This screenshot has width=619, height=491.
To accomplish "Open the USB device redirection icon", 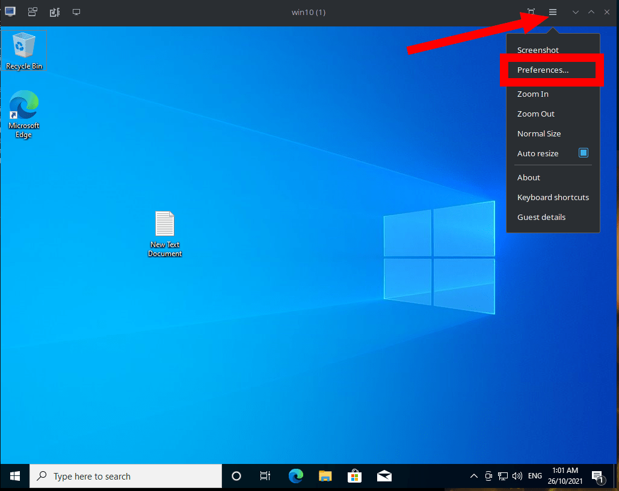I will tap(54, 12).
